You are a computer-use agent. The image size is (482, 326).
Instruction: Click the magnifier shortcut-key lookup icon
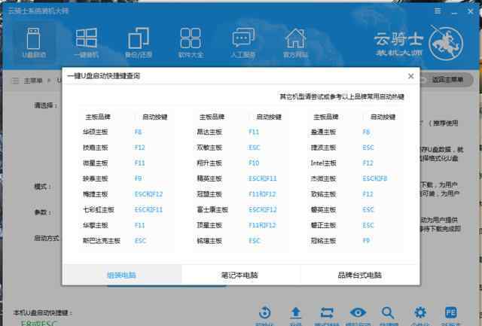point(388,312)
